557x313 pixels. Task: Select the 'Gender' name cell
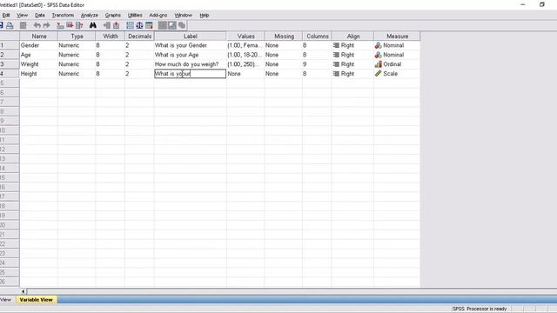coord(38,45)
